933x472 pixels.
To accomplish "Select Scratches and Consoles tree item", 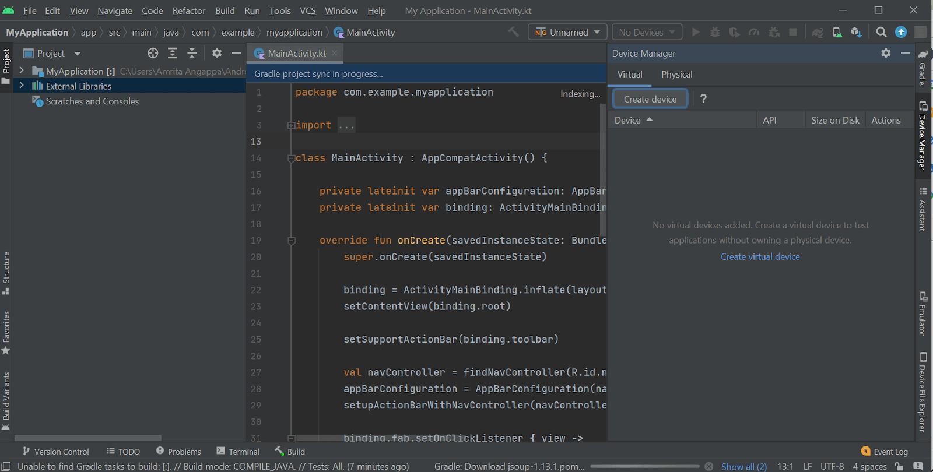I will pos(92,101).
